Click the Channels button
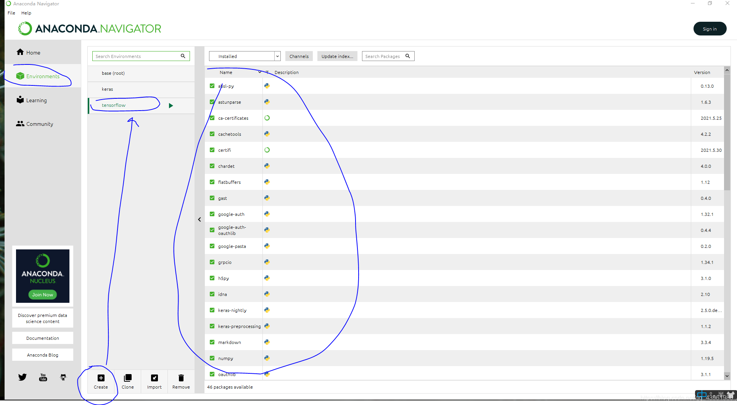The height and width of the screenshot is (405, 737). [299, 56]
